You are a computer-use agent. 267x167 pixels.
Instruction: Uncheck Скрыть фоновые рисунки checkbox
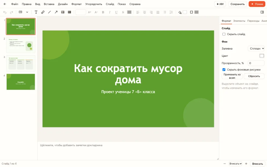(x=224, y=70)
